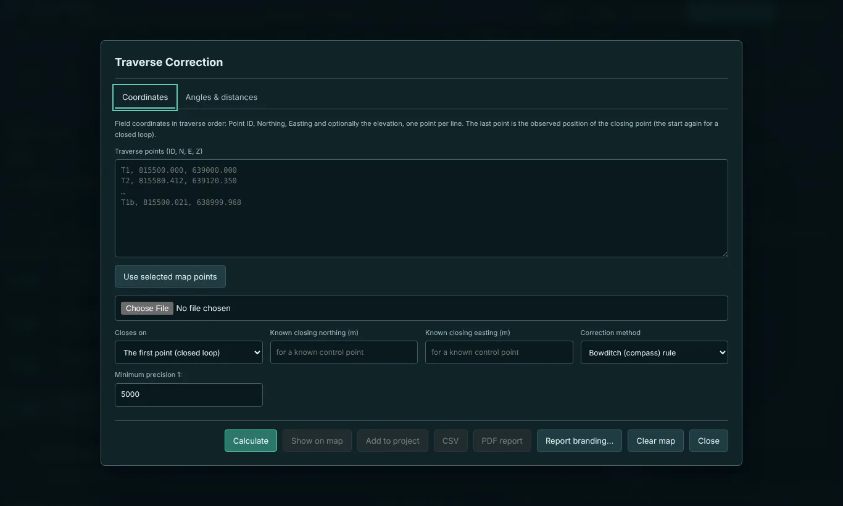Screen dimensions: 843x506
Task: Export using the CSV button
Action: coord(451,441)
